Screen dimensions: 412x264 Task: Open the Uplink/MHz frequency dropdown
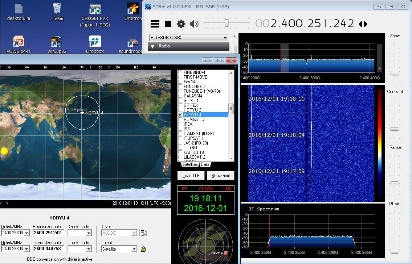point(27,249)
